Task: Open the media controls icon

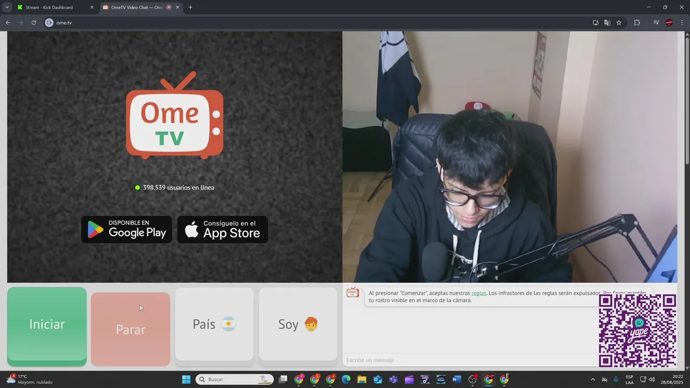Action: coord(656,23)
